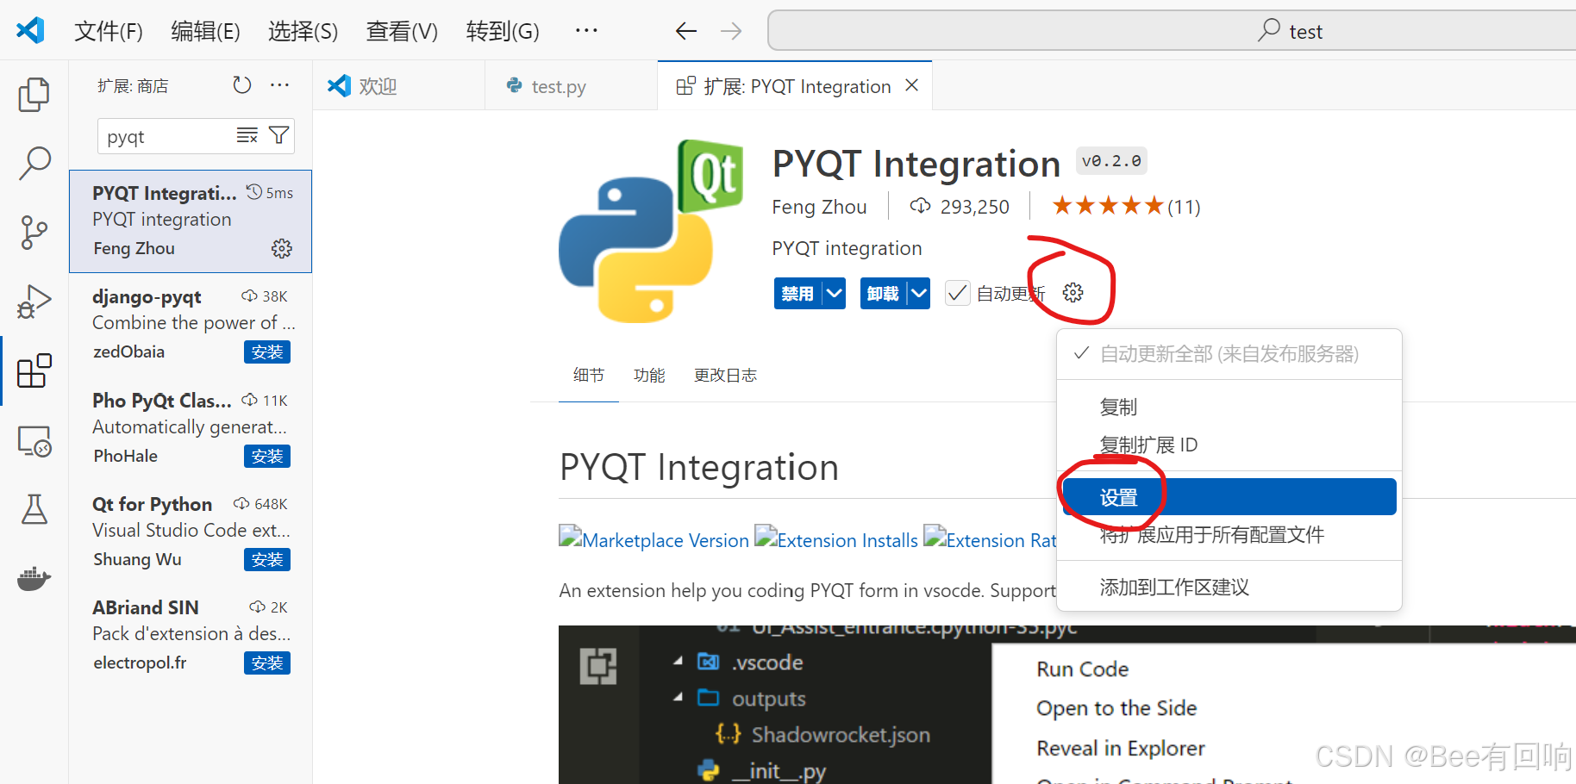Click gear icon on PYQT Integration list item

282,249
